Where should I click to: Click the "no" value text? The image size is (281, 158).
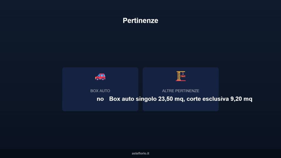click(x=100, y=99)
